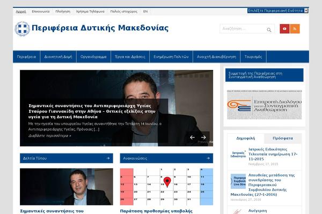Click Live Stream article thumbnail
Viewport: 322px width, 214px height.
238,181
